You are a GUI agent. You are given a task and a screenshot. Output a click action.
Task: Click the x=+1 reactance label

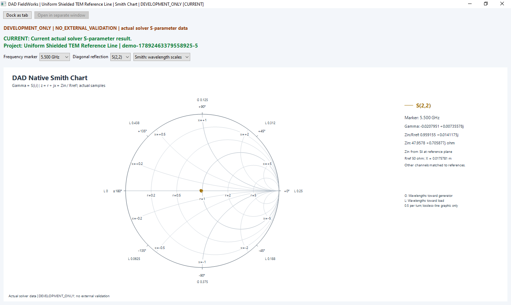(202, 120)
